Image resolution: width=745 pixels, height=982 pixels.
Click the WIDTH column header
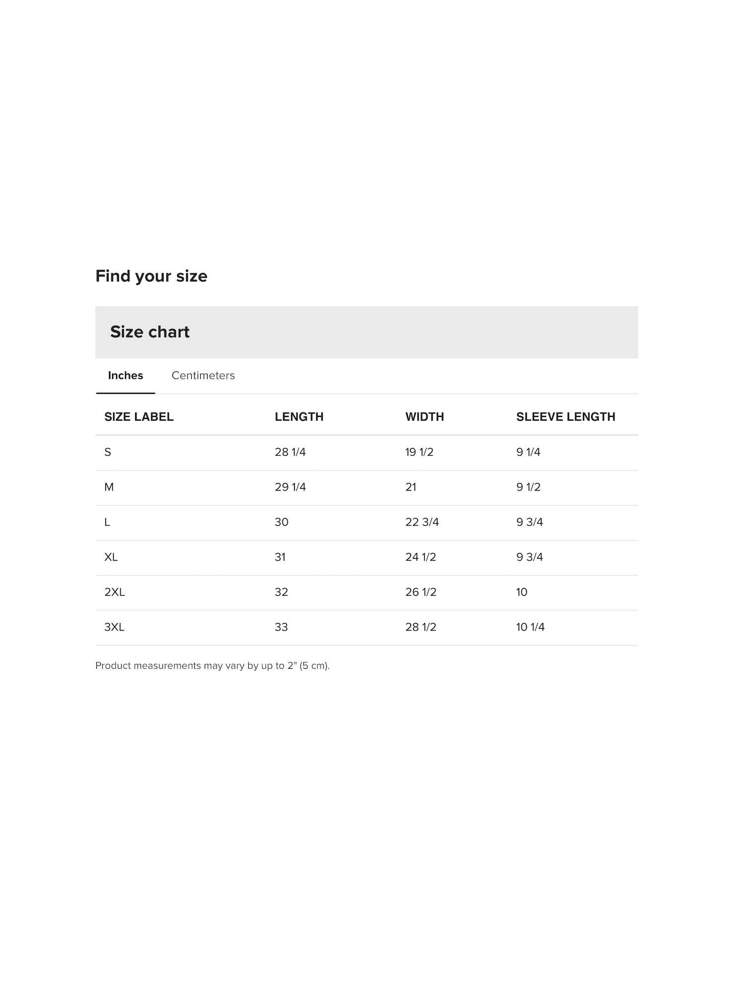(425, 417)
